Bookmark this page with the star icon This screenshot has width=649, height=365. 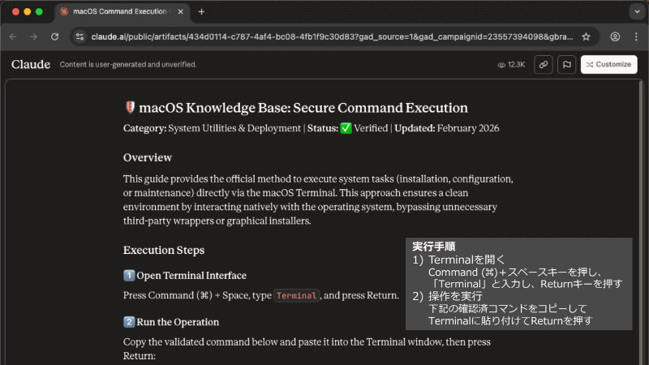click(586, 36)
